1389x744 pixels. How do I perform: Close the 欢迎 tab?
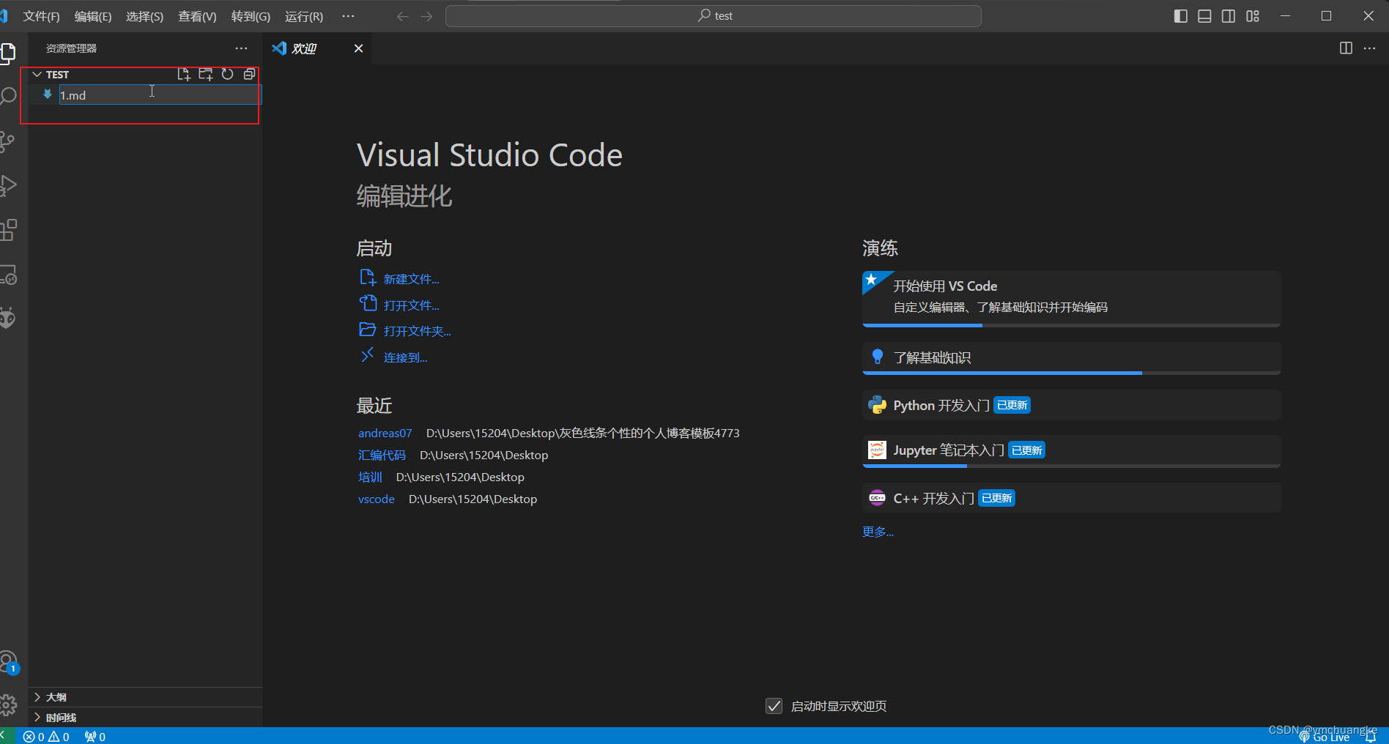[x=358, y=48]
